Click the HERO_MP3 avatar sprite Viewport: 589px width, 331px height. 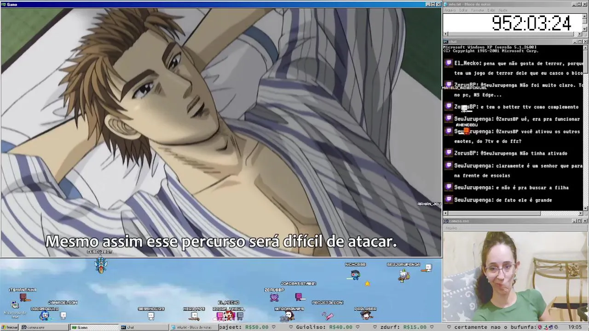(x=194, y=316)
